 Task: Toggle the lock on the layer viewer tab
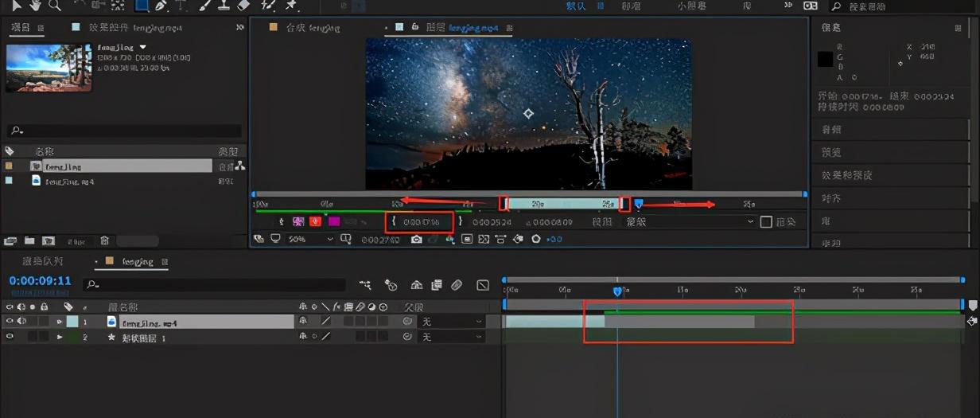pyautogui.click(x=415, y=27)
